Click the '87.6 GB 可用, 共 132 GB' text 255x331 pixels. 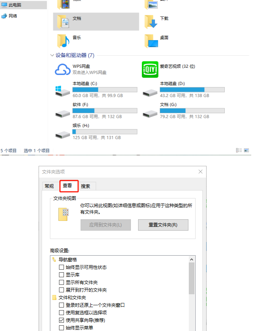pyautogui.click(x=97, y=117)
